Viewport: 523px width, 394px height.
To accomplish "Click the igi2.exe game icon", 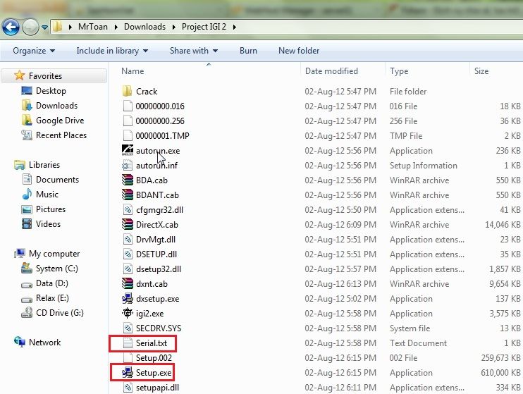I will (128, 313).
